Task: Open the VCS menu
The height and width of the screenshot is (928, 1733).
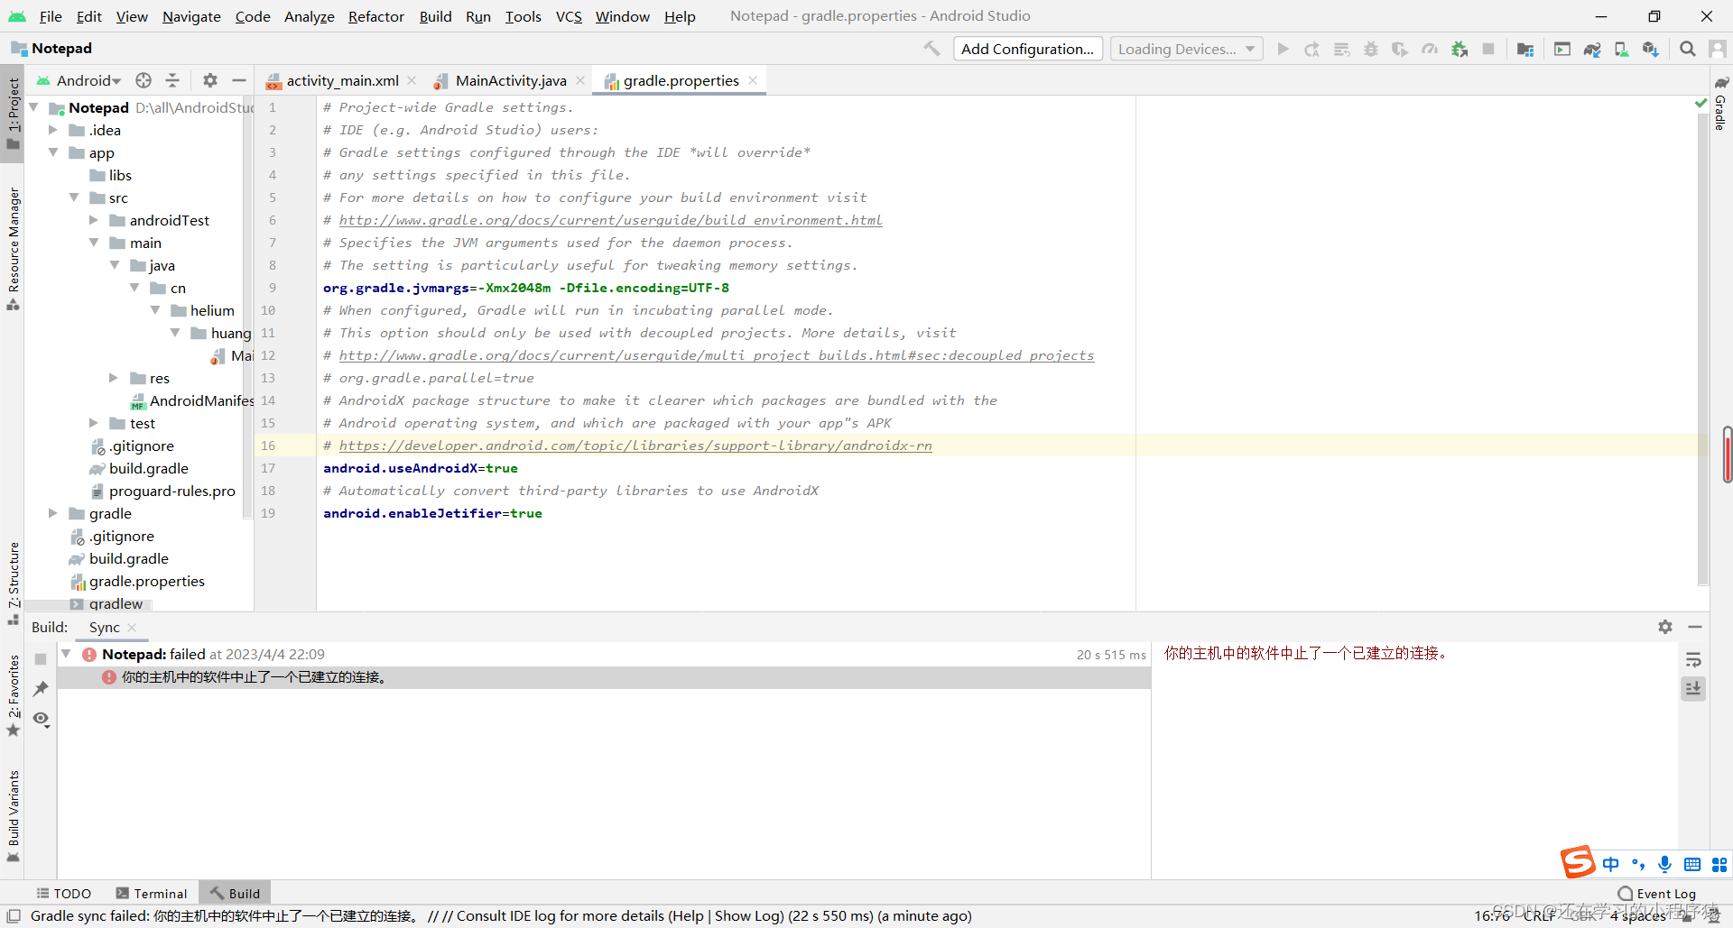Action: pos(569,16)
